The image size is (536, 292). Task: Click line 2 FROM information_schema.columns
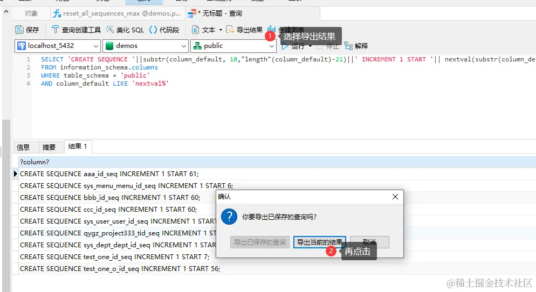click(99, 67)
